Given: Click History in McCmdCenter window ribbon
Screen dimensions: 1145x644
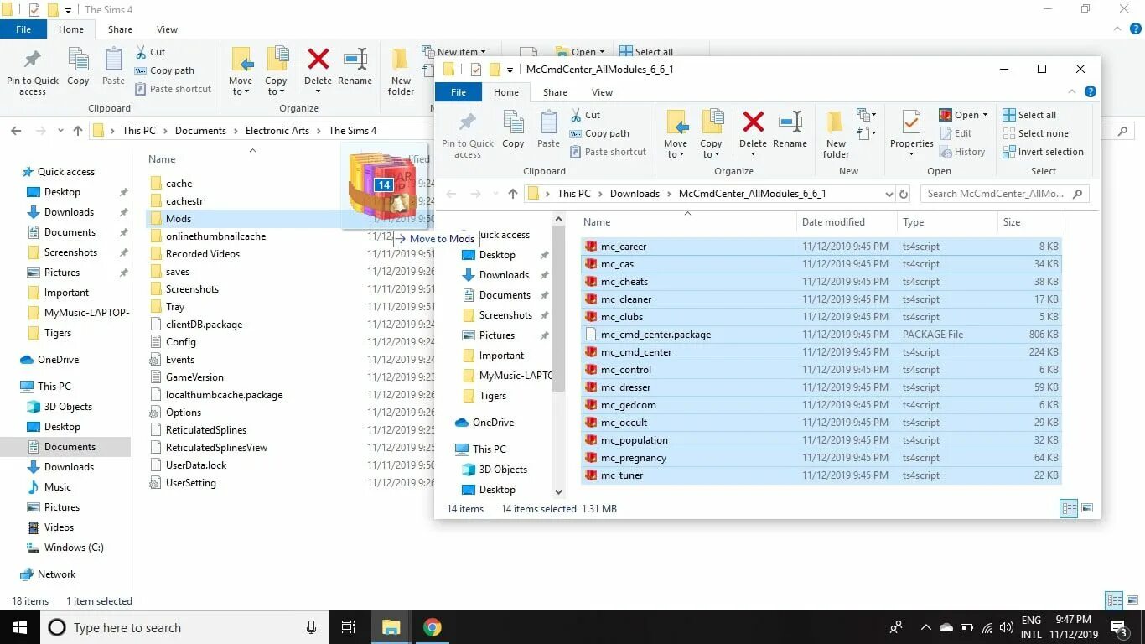Looking at the screenshot, I should point(961,152).
